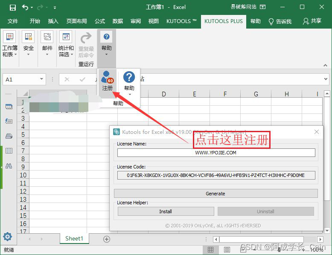Image resolution: width=332 pixels, height=255 pixels.
Task: Click the ribbon display options icon
Action: tap(262, 7)
